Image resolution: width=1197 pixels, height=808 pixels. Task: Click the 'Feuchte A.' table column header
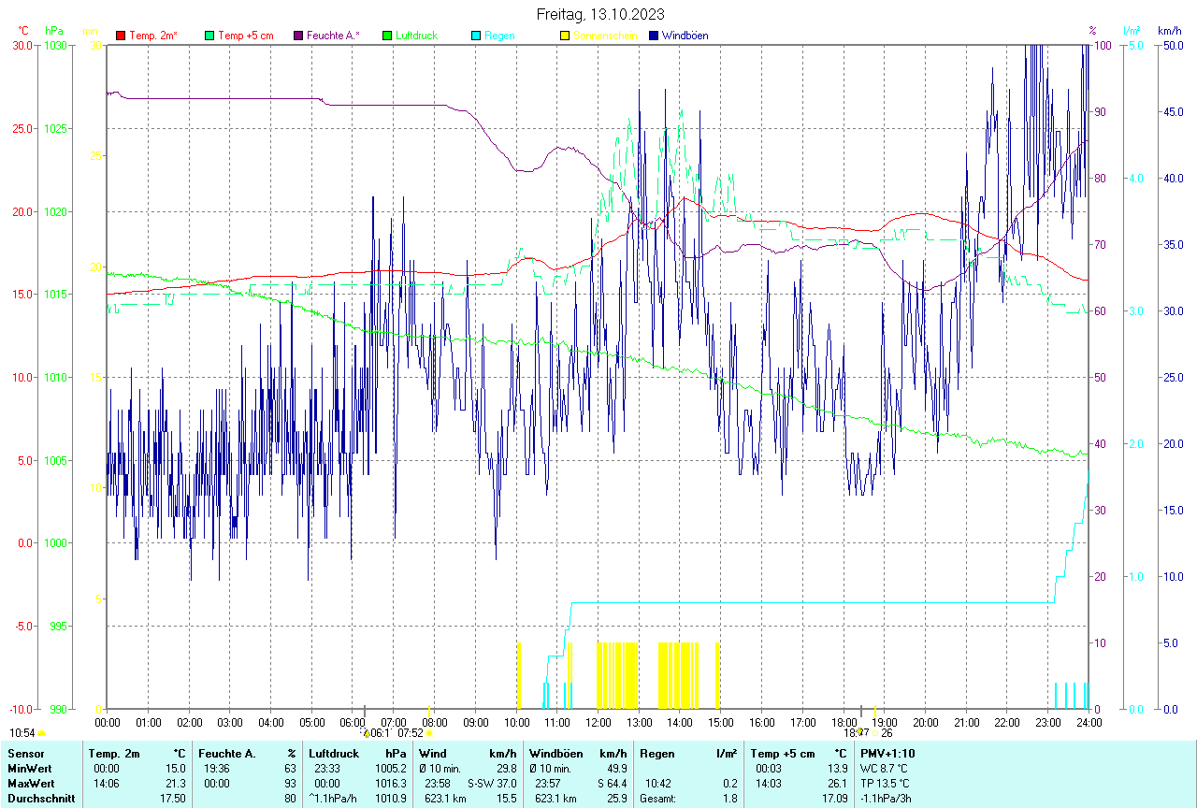click(x=227, y=754)
